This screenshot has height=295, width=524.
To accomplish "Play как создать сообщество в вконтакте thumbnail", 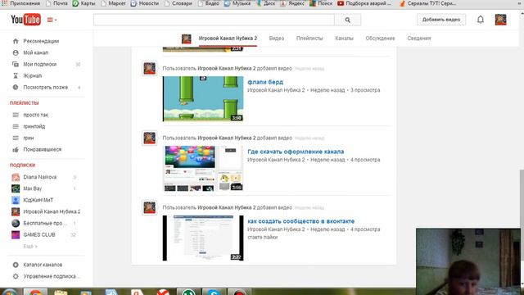I will coord(203,238).
